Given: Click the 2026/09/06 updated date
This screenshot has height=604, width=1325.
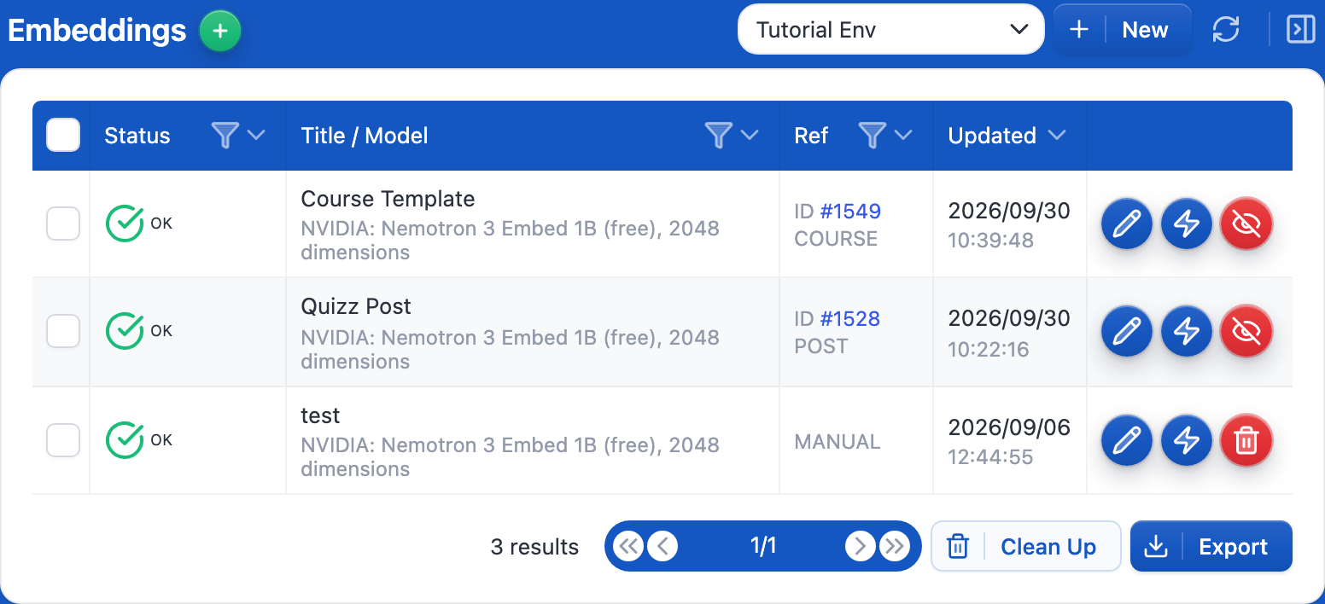Looking at the screenshot, I should 1009,427.
